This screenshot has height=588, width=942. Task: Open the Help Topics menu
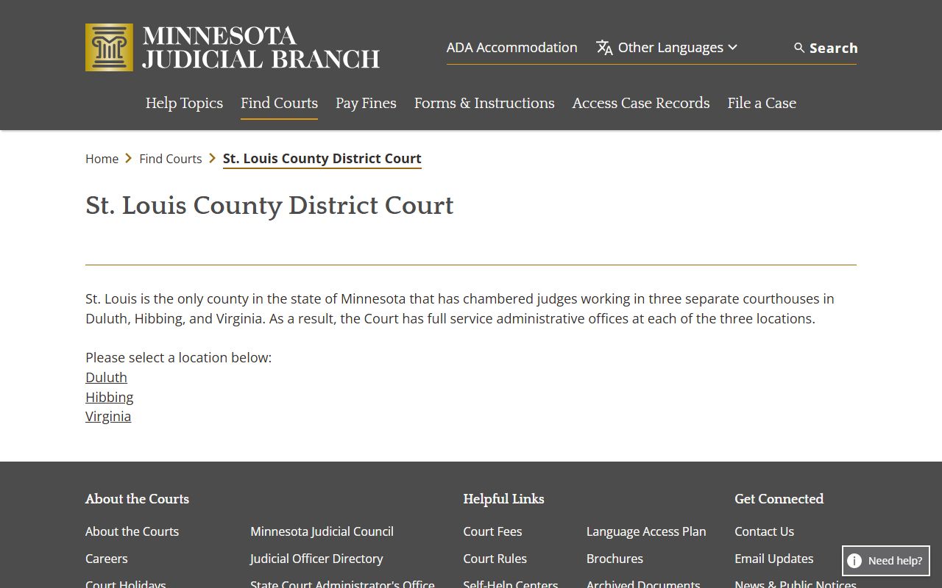pyautogui.click(x=184, y=103)
